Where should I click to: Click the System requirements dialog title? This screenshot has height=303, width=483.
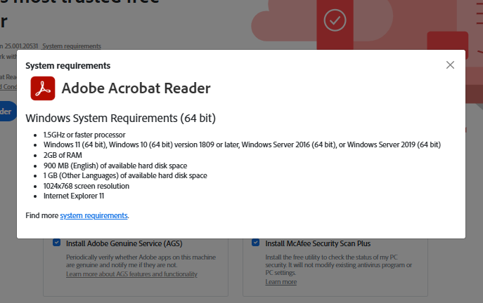pos(67,66)
